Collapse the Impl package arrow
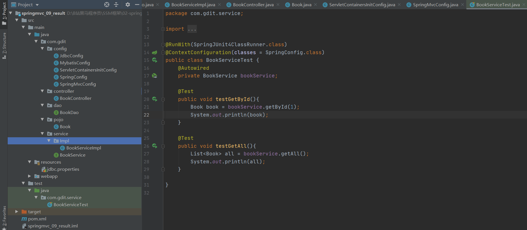Image resolution: width=527 pixels, height=230 pixels. [x=49, y=141]
